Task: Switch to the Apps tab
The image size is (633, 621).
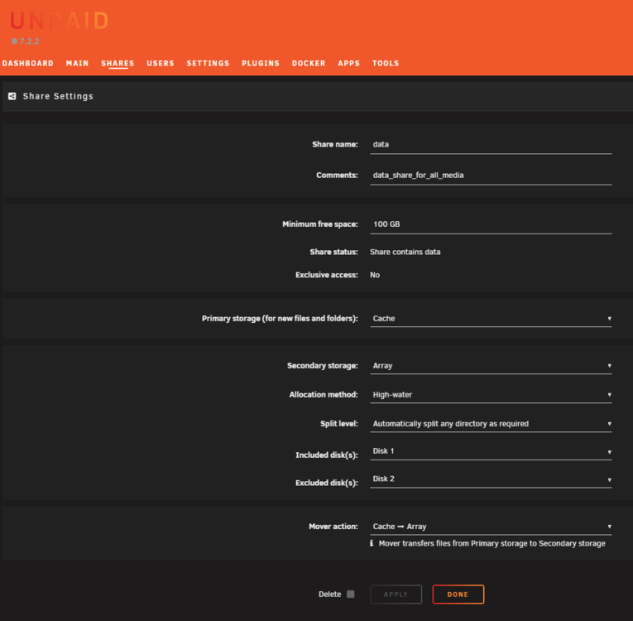Action: click(x=349, y=64)
